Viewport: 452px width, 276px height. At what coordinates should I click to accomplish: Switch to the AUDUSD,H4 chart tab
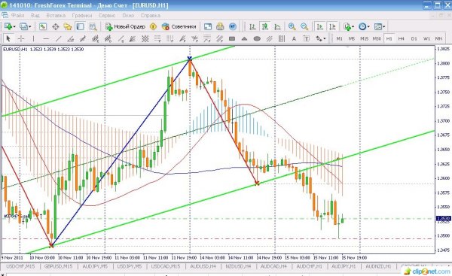point(203,267)
